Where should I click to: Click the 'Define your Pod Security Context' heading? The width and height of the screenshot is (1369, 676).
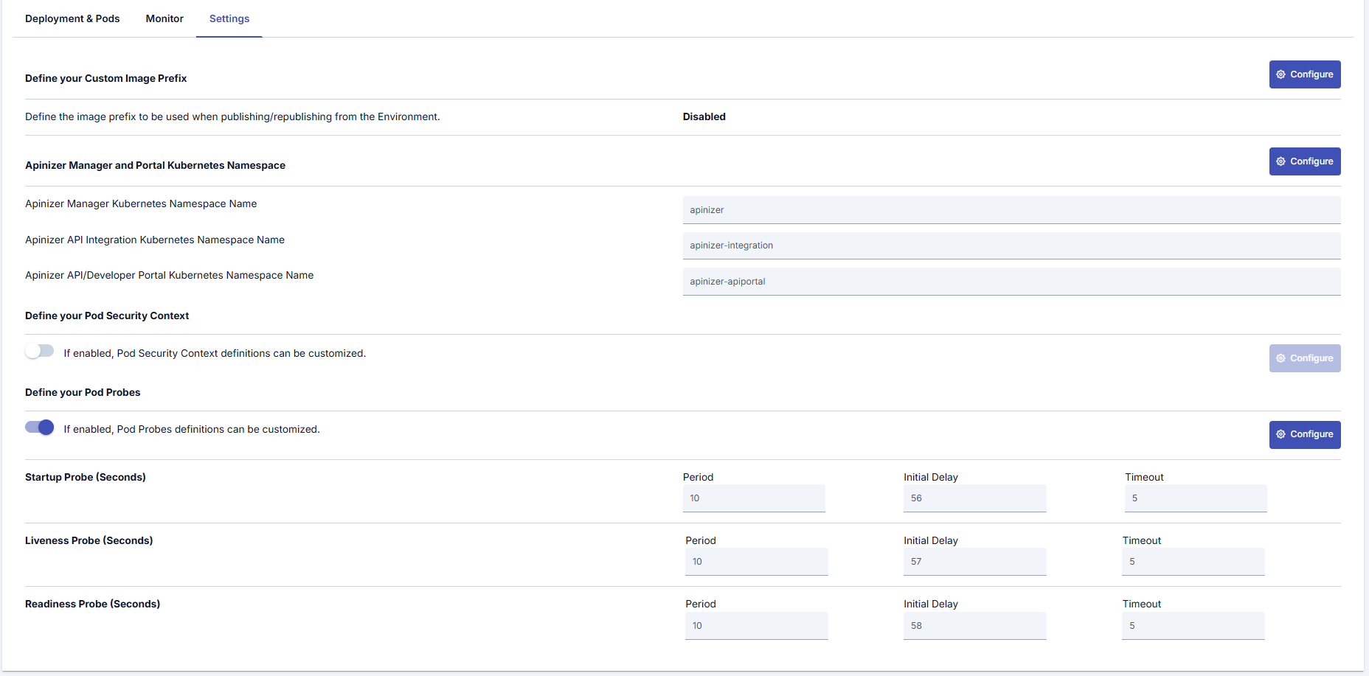click(107, 316)
